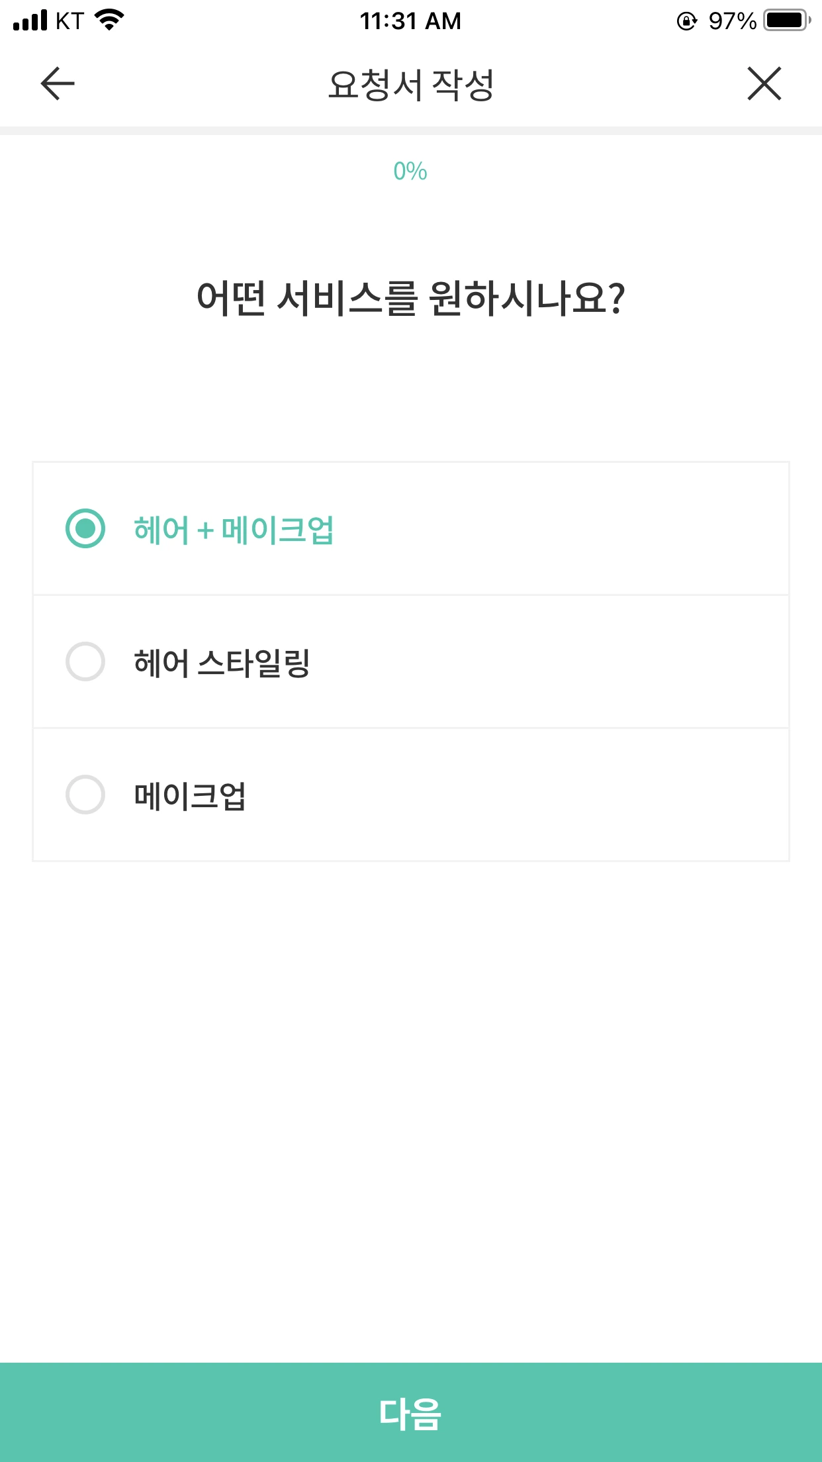Tap the green 헤어 + 메이크업 label text
The width and height of the screenshot is (822, 1462).
(234, 530)
